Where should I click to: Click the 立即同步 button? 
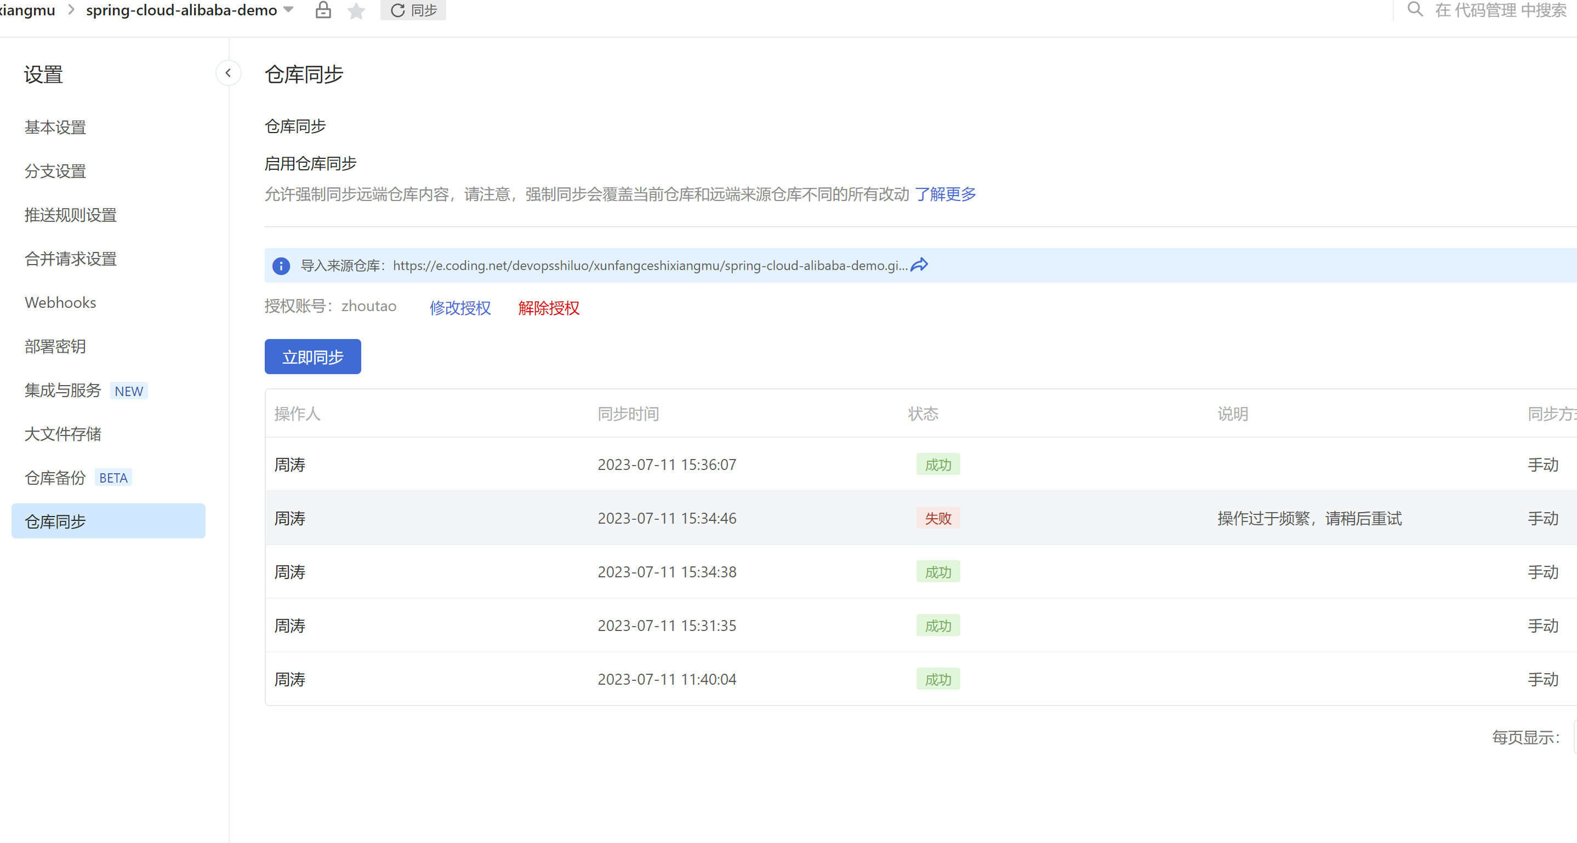click(313, 357)
